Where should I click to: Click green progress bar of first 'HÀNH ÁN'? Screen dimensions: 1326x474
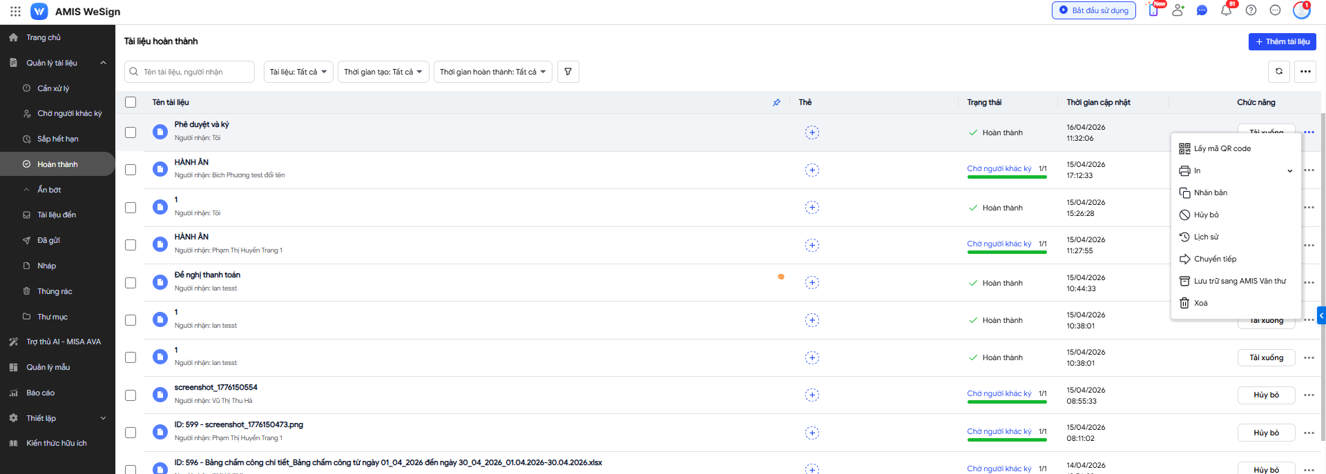click(1006, 177)
